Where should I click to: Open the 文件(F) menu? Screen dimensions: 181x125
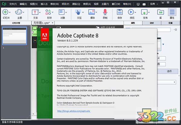point(13,4)
